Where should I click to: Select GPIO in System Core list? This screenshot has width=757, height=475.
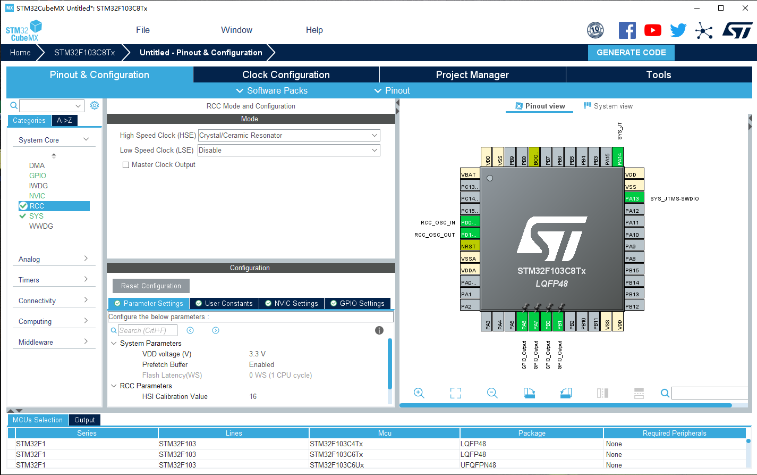(x=38, y=176)
